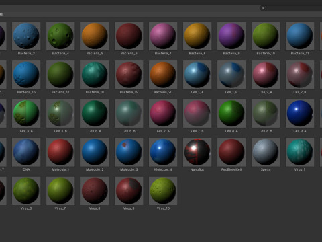Choose the Virus_9 material thumbnail
The image size is (322, 242).
[x=129, y=191]
